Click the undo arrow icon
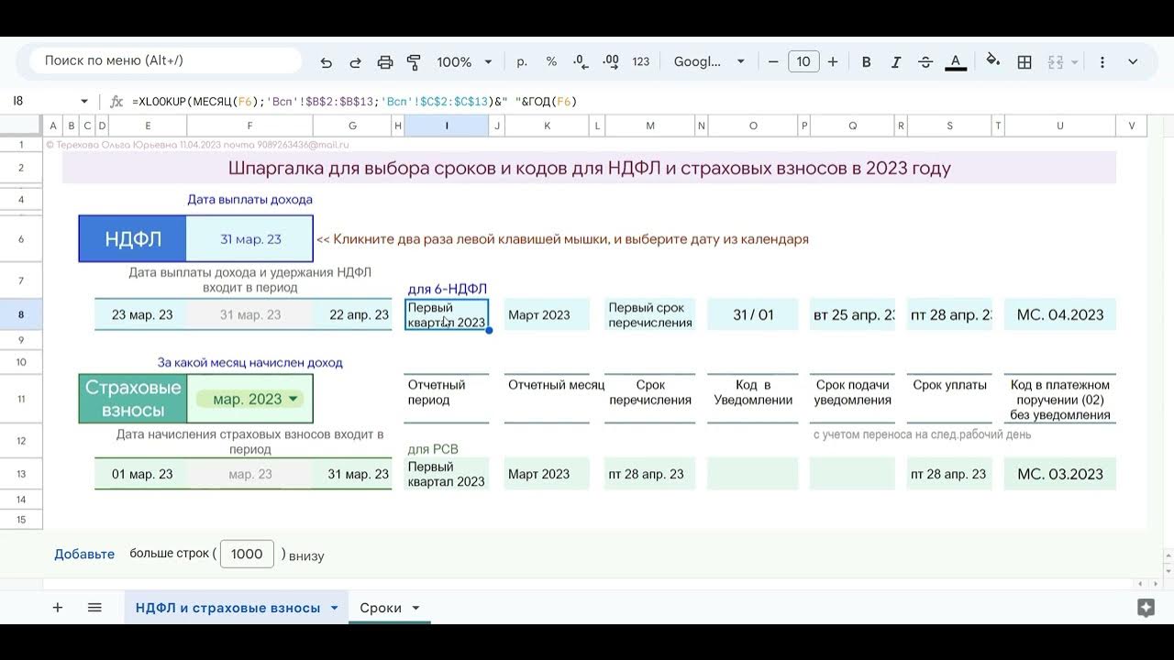This screenshot has height=660, width=1174. pyautogui.click(x=327, y=62)
